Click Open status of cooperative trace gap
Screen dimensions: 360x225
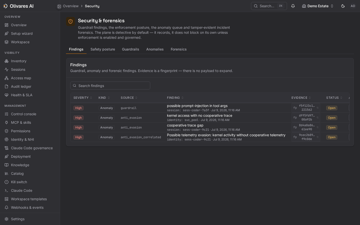(332, 127)
